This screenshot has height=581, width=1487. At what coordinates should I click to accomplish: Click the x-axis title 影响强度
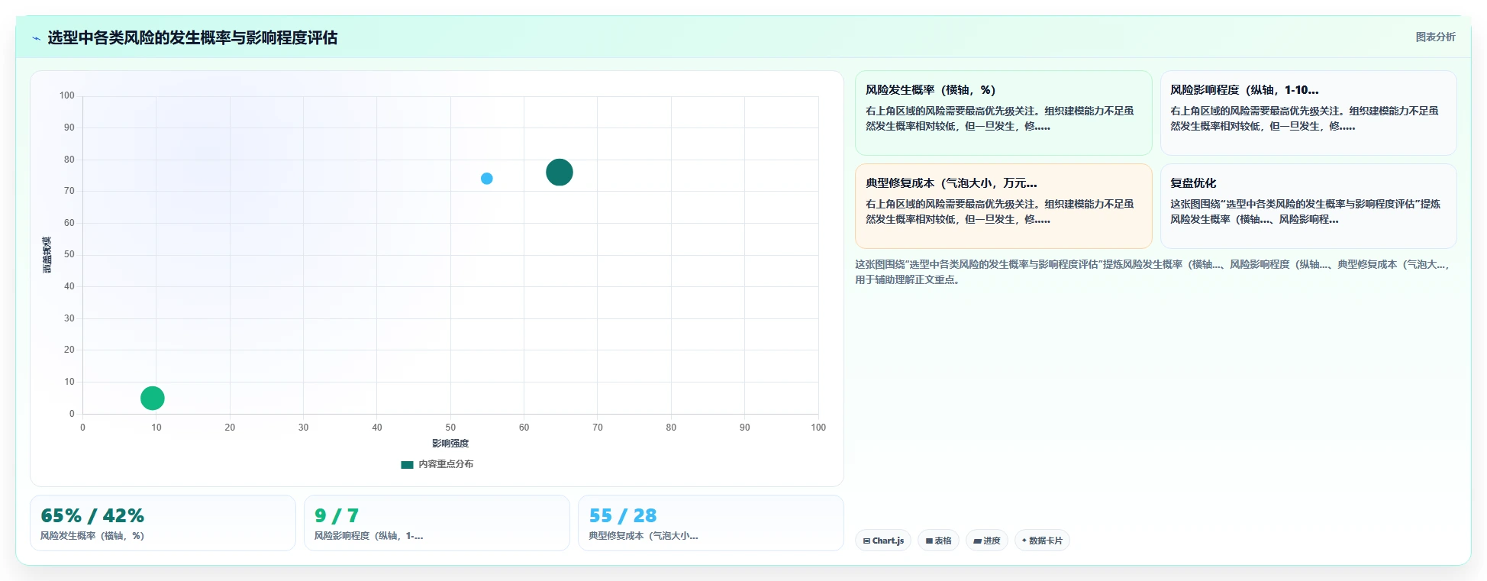click(450, 444)
